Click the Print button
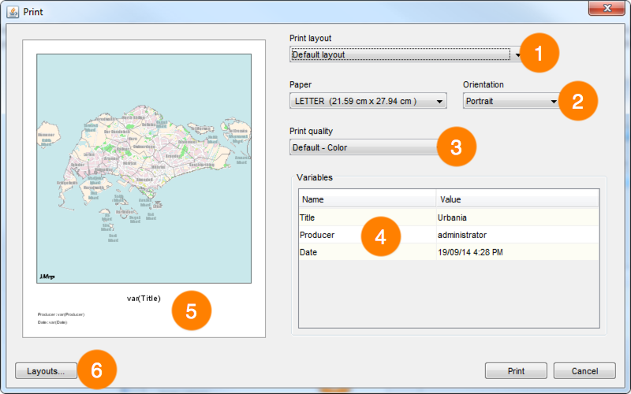Image resolution: width=631 pixels, height=394 pixels. coord(516,370)
